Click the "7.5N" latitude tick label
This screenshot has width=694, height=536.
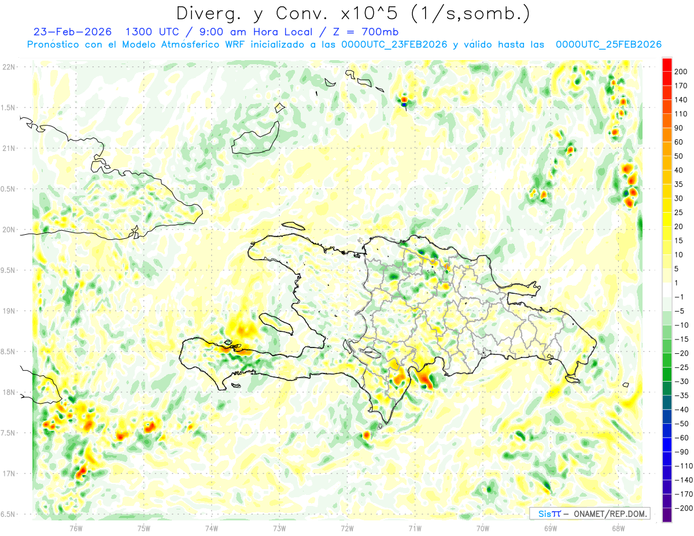tap(9, 433)
